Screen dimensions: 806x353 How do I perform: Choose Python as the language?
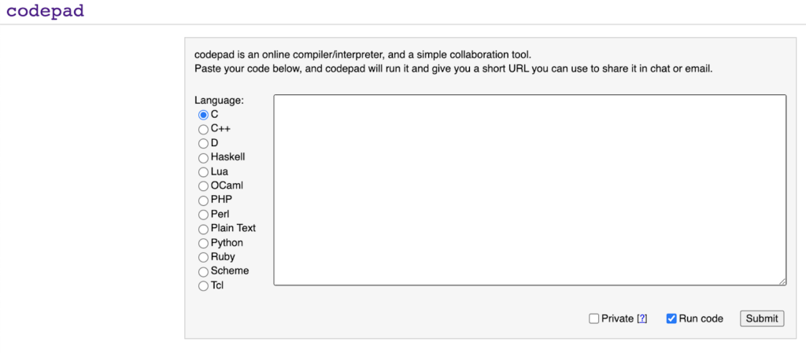(x=203, y=243)
